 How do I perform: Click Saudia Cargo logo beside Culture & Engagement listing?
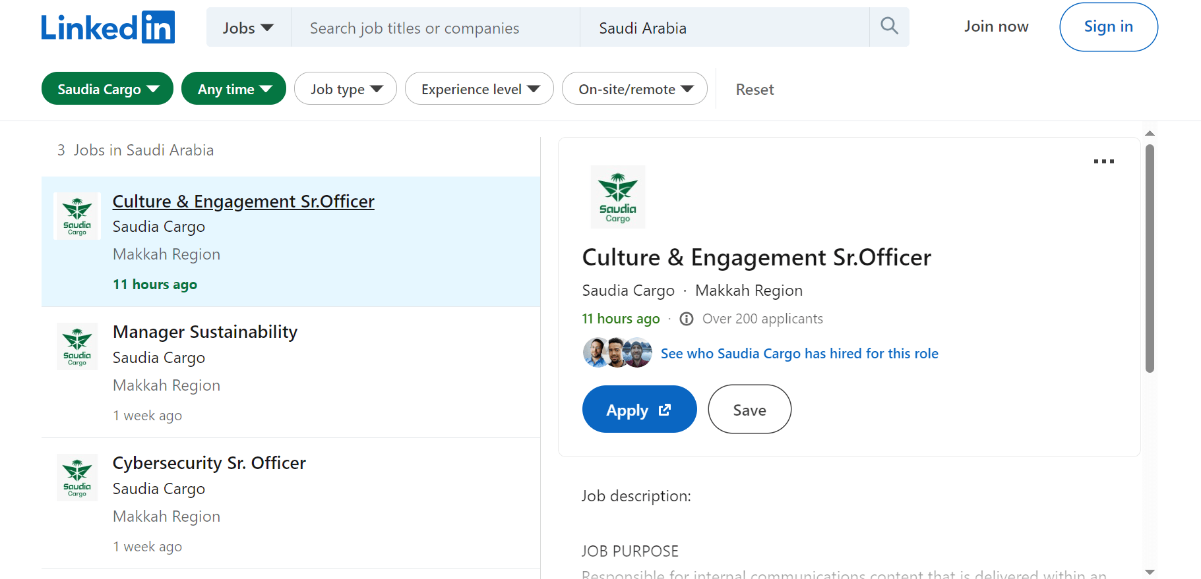click(x=77, y=216)
